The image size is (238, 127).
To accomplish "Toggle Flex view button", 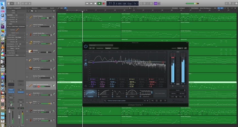I will pyautogui.click(x=61, y=8).
